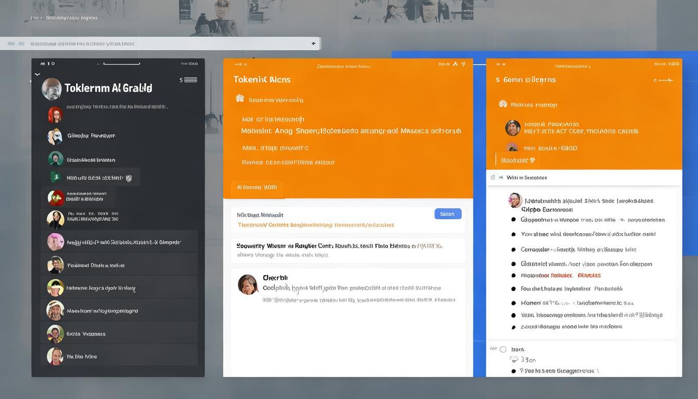Expand the Win in Senoirtes section row
The height and width of the screenshot is (399, 698).
click(526, 178)
